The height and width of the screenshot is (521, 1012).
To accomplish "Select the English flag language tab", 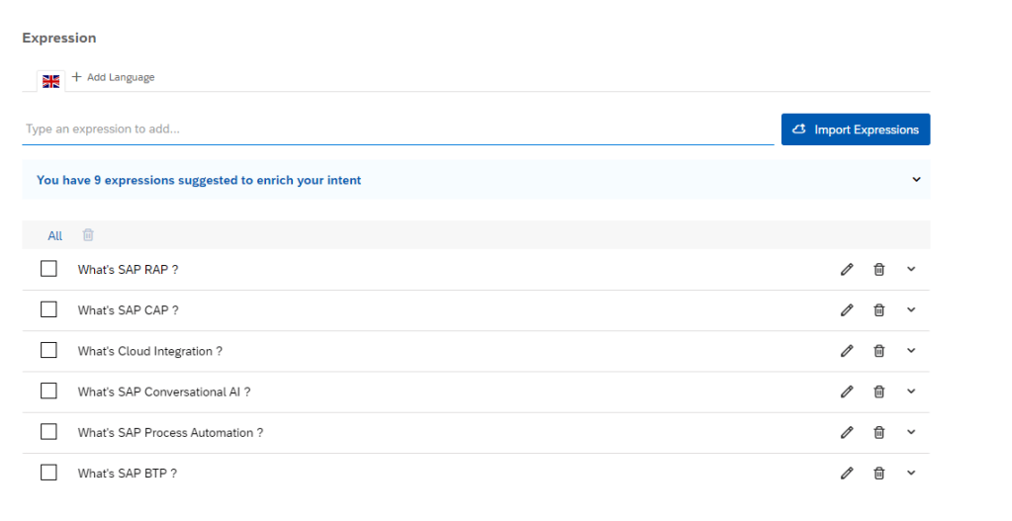I will (51, 81).
